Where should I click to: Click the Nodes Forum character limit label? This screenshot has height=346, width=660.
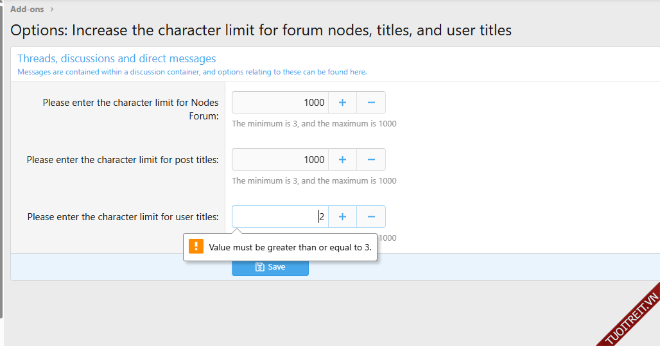(130, 109)
